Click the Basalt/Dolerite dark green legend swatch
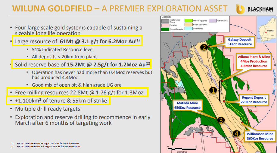Screen dimensions: 277x153 165,29
